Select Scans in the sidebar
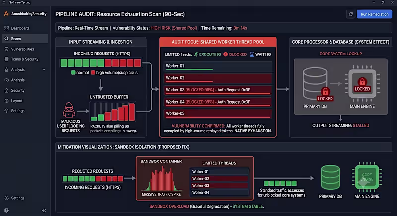The height and width of the screenshot is (216, 397). coord(25,39)
